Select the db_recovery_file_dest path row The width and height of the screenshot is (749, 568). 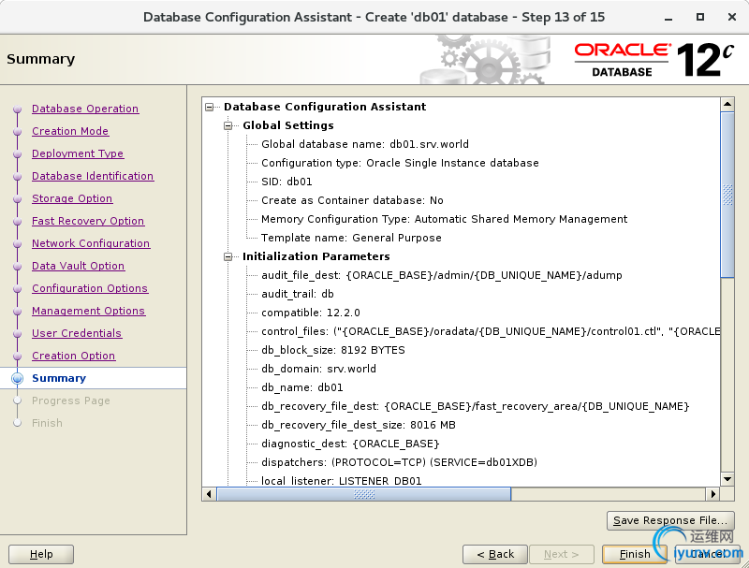[476, 406]
